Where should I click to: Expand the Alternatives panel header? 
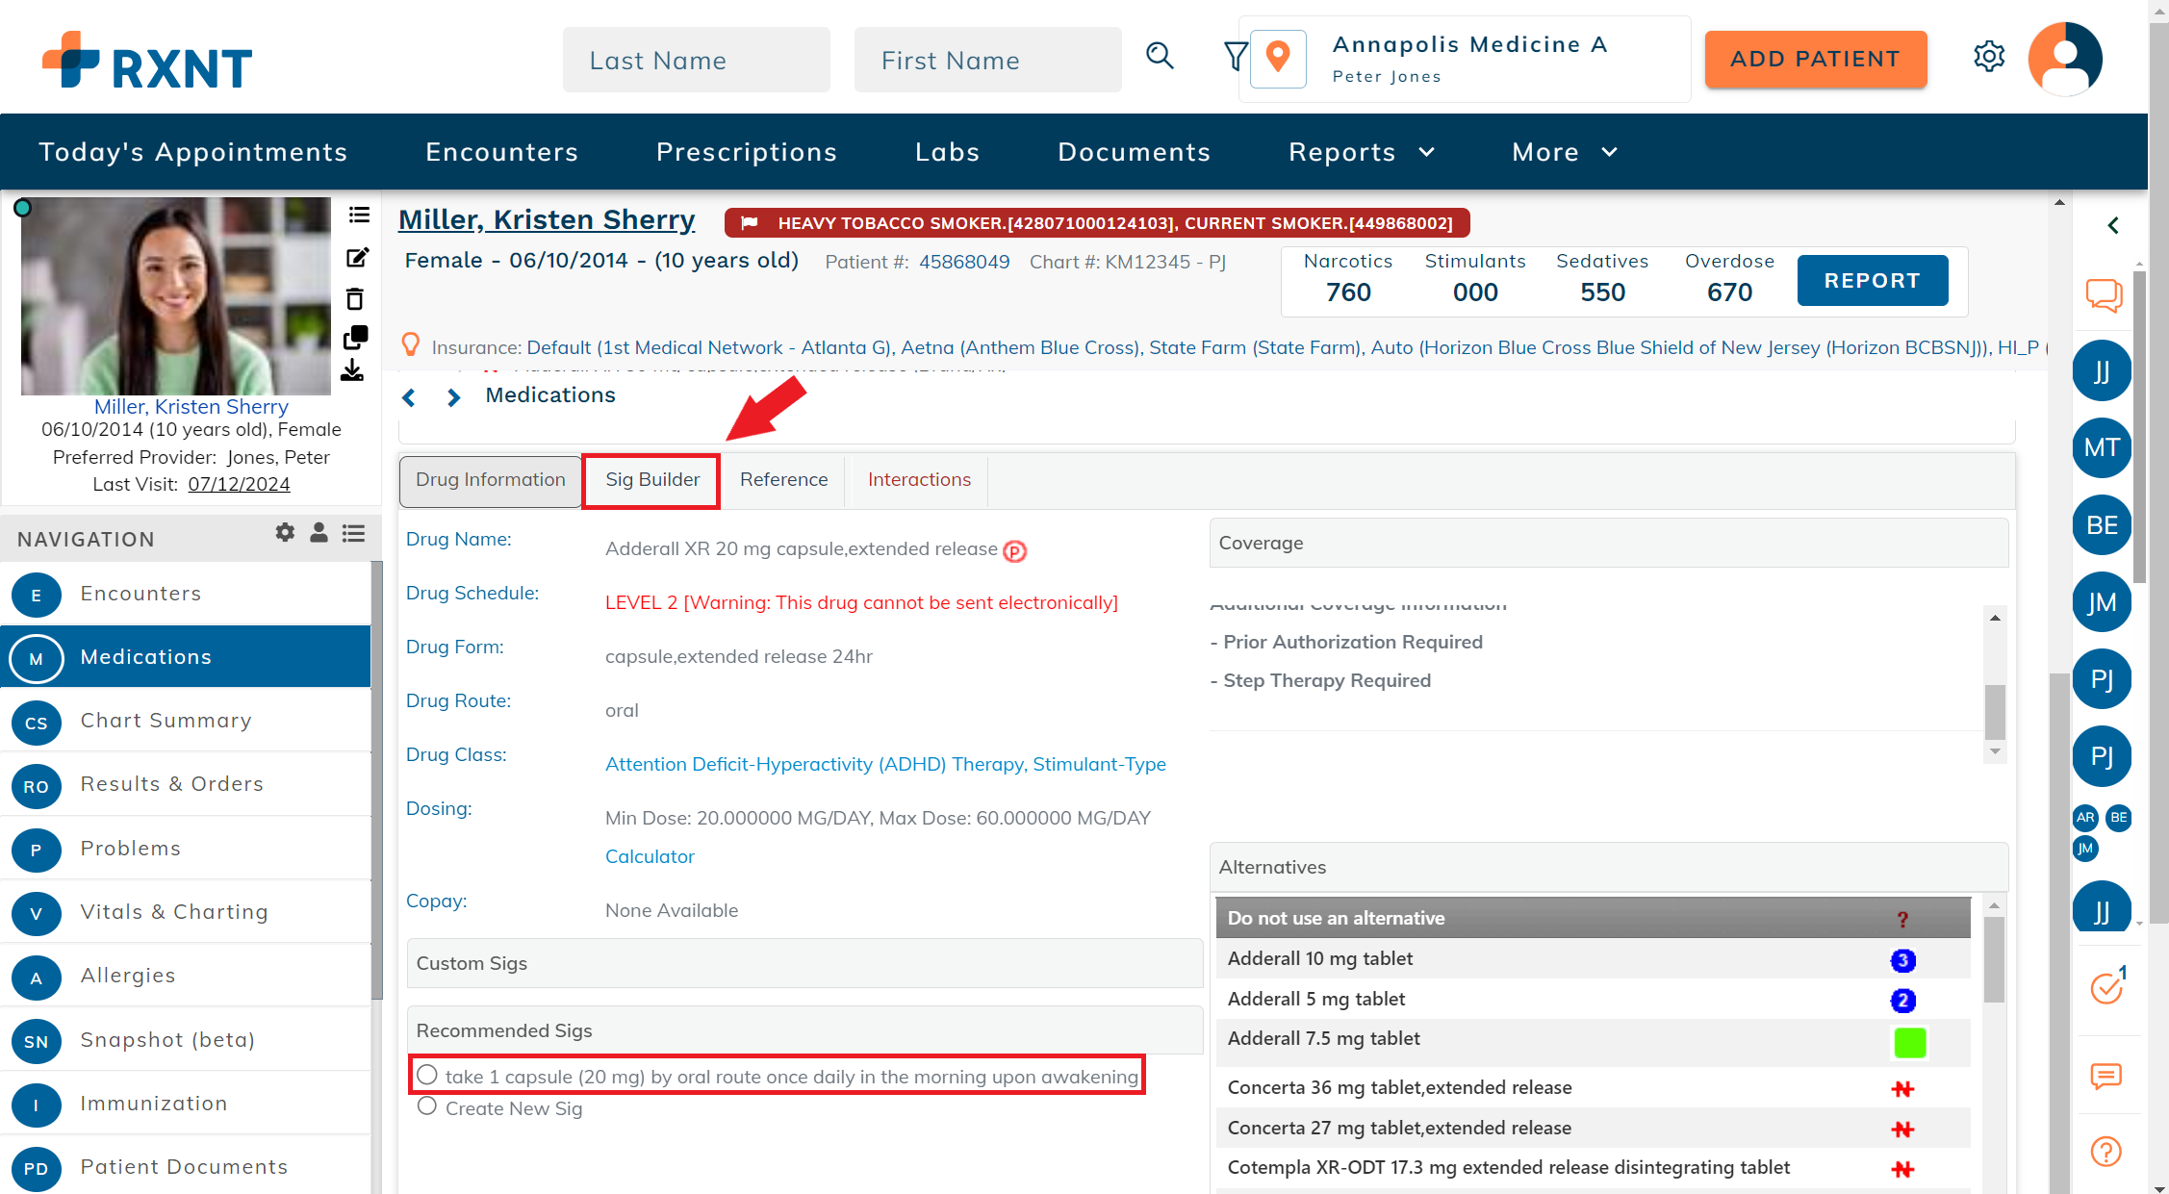1609,867
